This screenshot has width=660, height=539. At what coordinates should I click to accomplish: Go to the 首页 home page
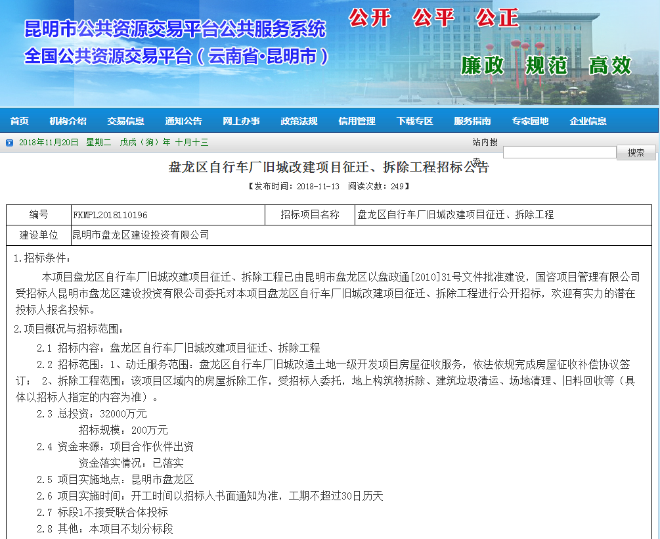(20, 121)
